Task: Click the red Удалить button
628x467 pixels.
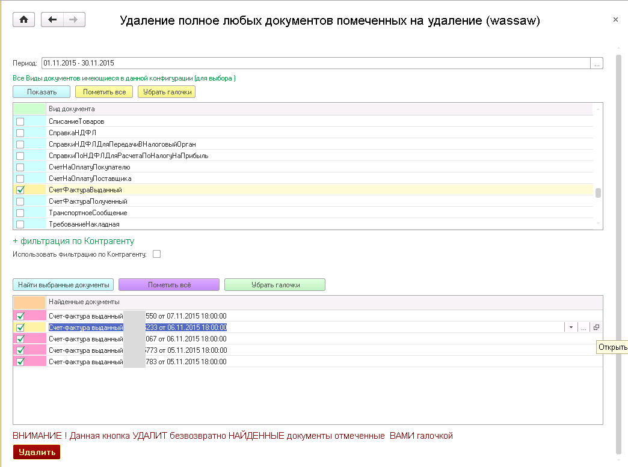Action: [37, 452]
